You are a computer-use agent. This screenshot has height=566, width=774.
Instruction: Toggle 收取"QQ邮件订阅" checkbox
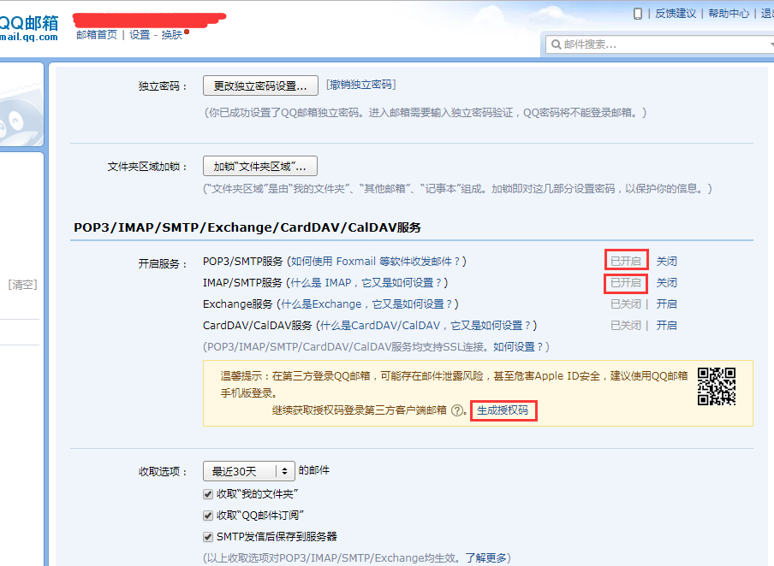click(x=208, y=516)
